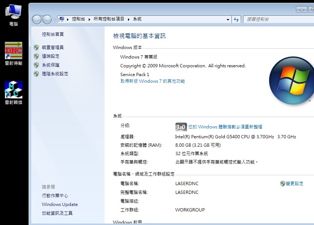Select the 系統 breadcrumb segment
Screen dimensions: 314x225
tap(137, 19)
